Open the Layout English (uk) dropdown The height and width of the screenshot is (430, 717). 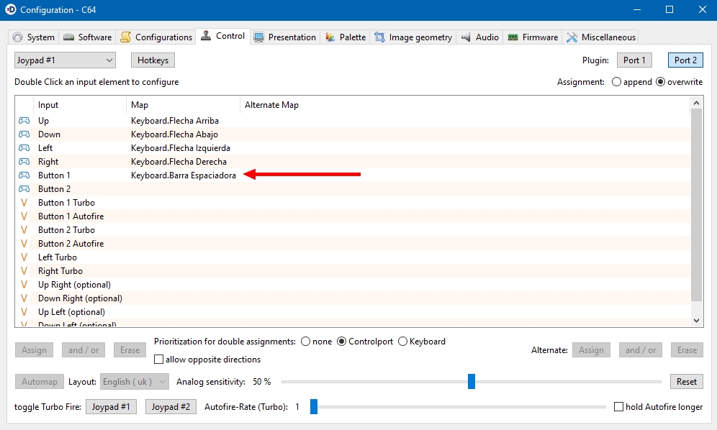pos(135,382)
